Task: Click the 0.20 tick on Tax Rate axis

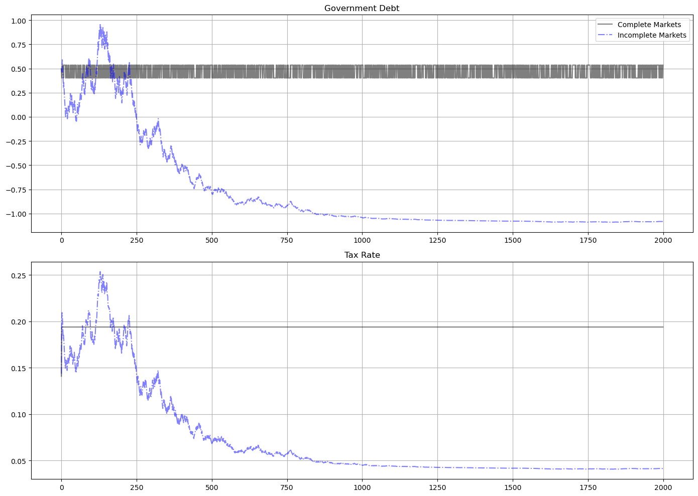Action: [x=18, y=321]
